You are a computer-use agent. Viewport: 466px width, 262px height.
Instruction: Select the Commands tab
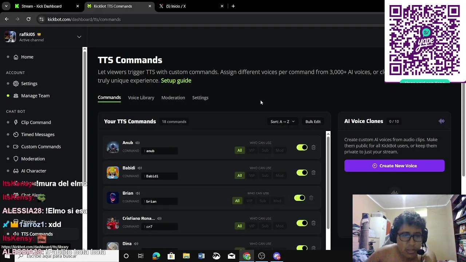109,98
